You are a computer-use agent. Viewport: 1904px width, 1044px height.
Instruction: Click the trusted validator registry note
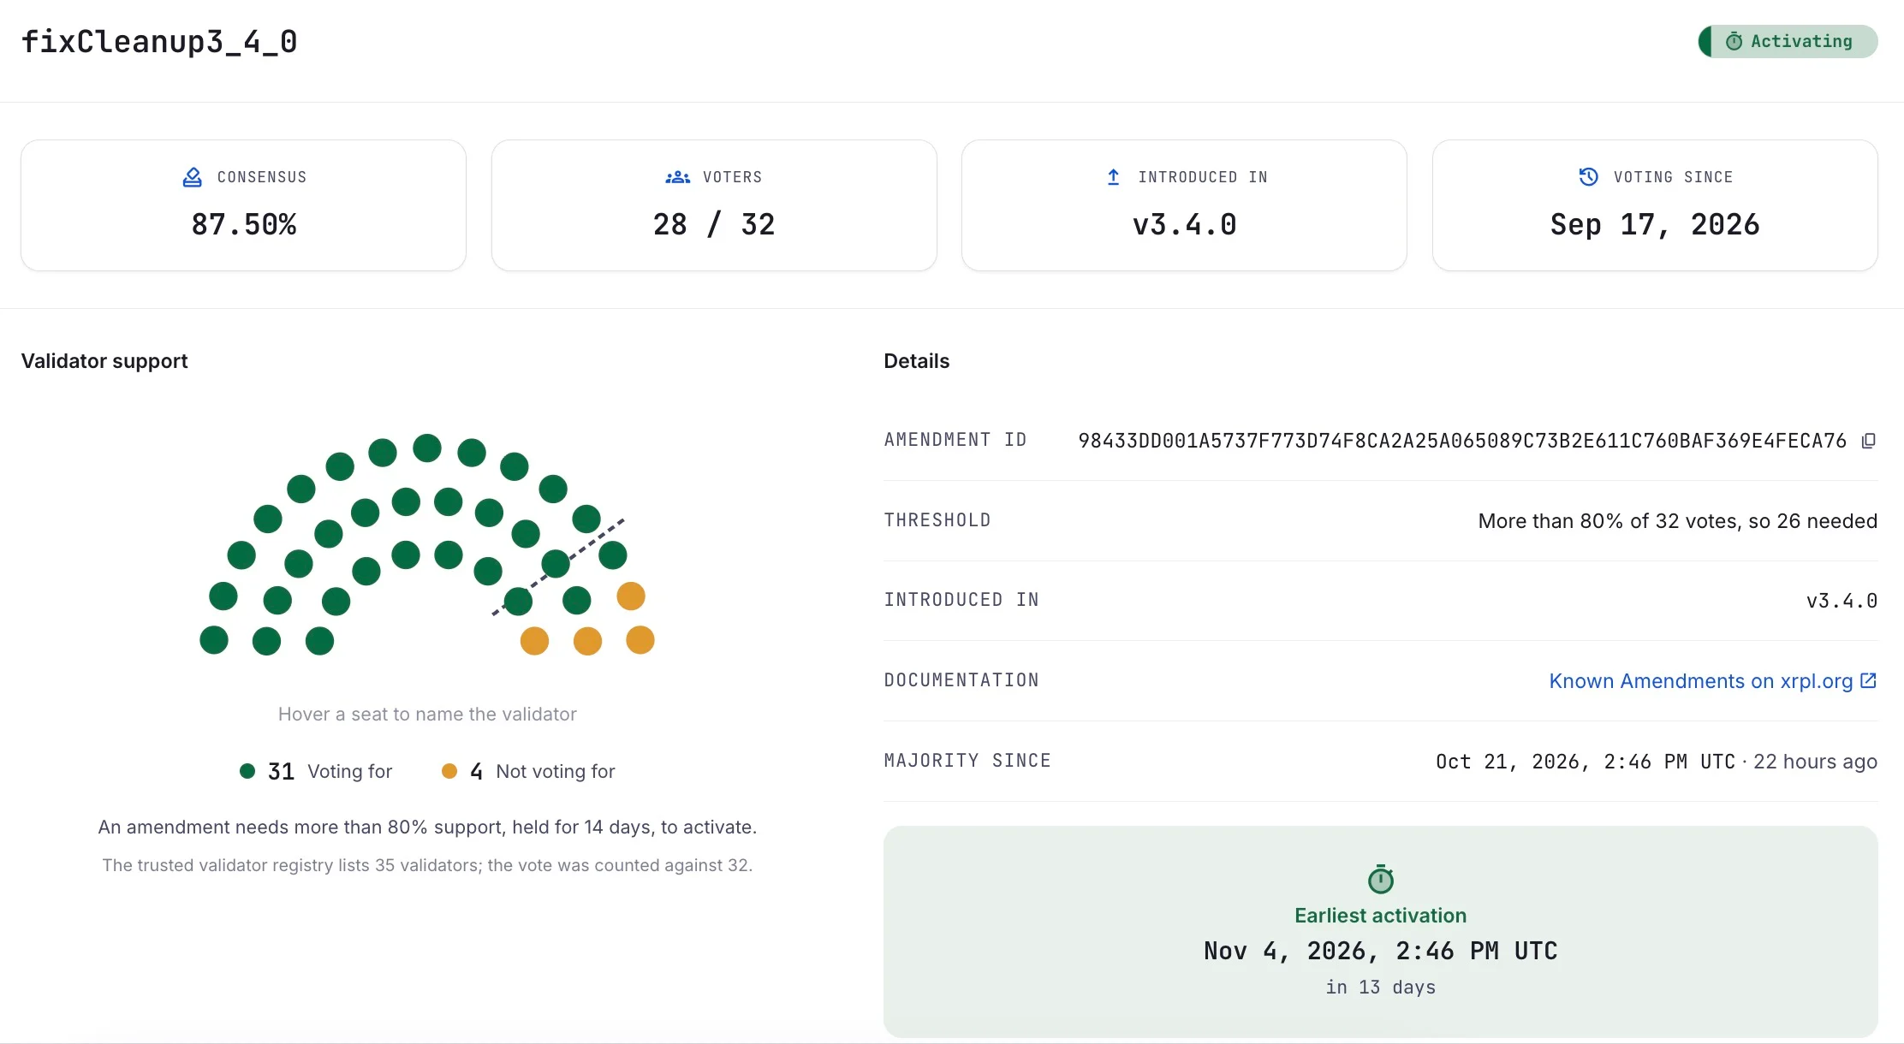point(427,865)
